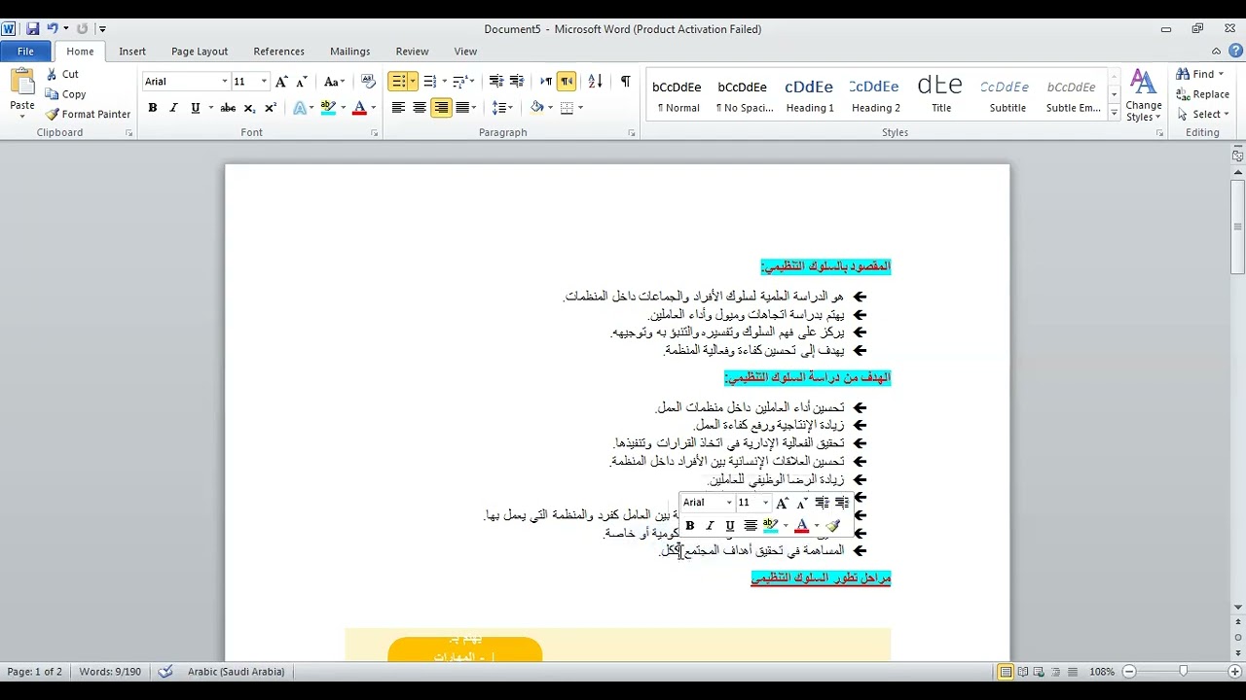Toggle left-to-right text direction
The image size is (1246, 700).
click(x=546, y=82)
